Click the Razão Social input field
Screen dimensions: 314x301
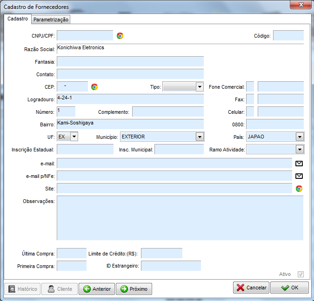(180, 49)
